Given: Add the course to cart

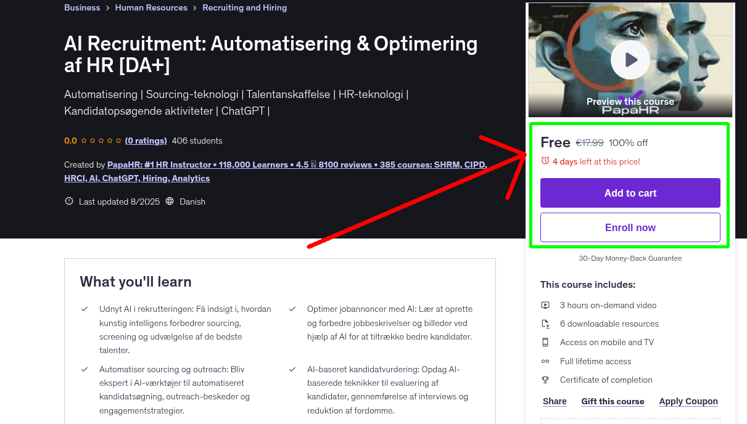Looking at the screenshot, I should [630, 193].
